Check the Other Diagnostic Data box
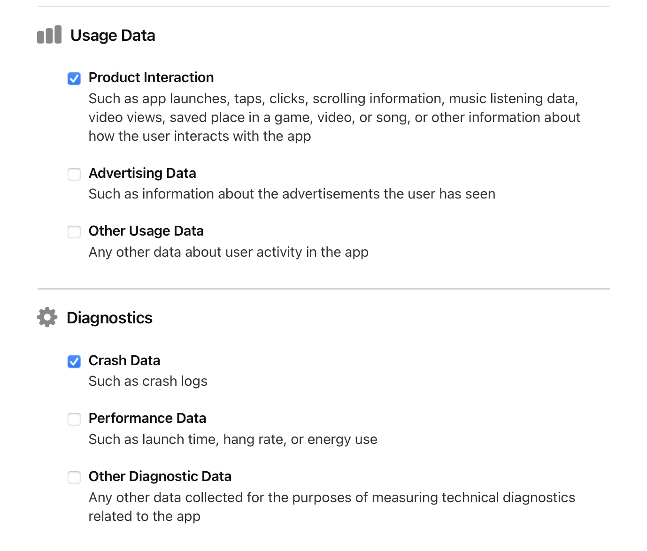647x551 pixels. coord(74,477)
